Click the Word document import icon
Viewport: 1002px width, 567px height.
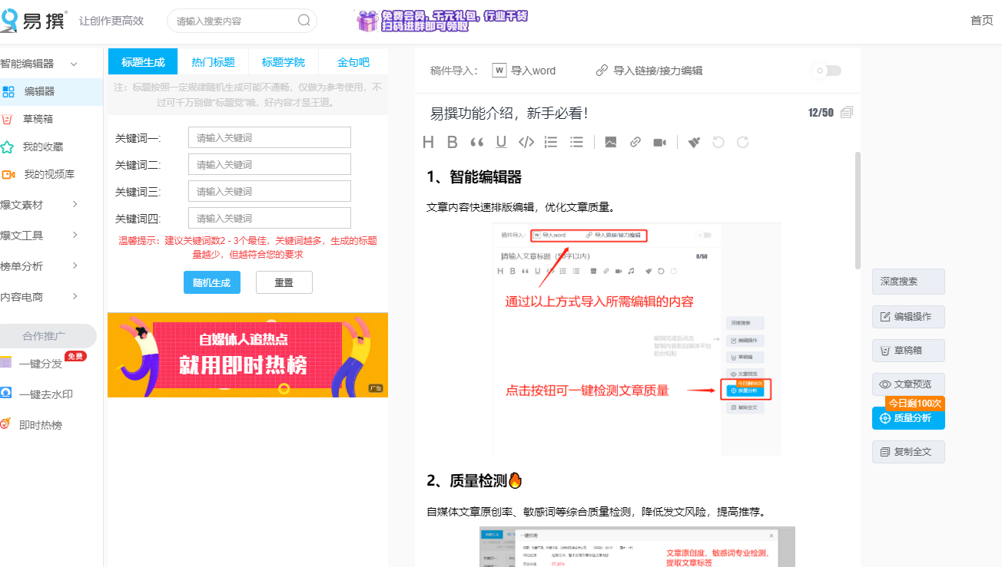(x=499, y=71)
